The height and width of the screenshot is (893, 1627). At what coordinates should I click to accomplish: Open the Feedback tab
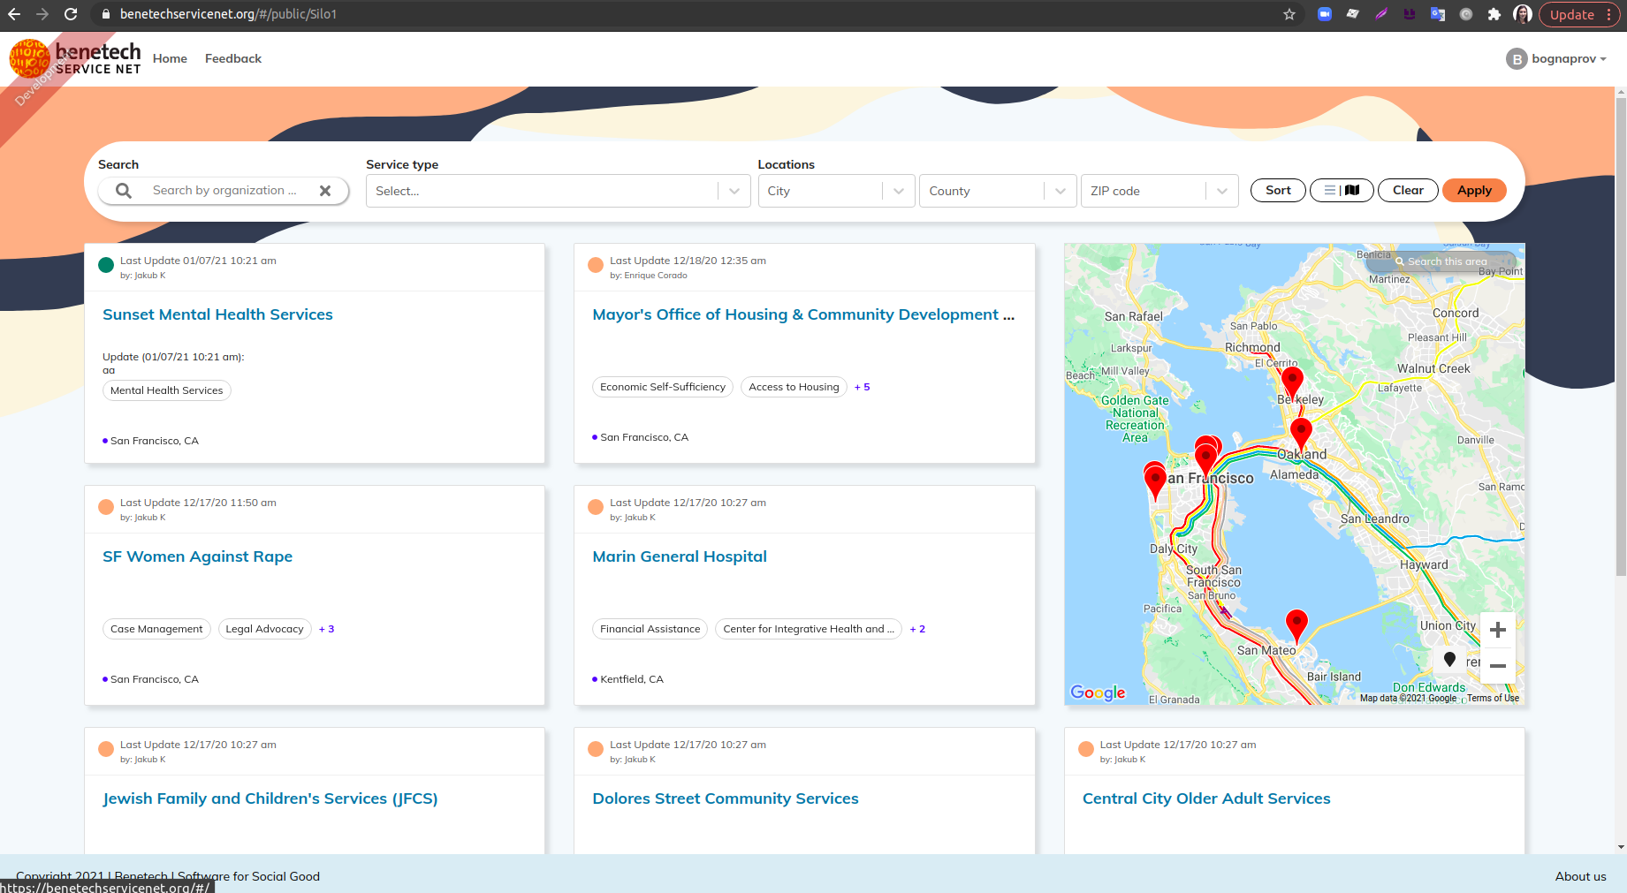(x=232, y=58)
